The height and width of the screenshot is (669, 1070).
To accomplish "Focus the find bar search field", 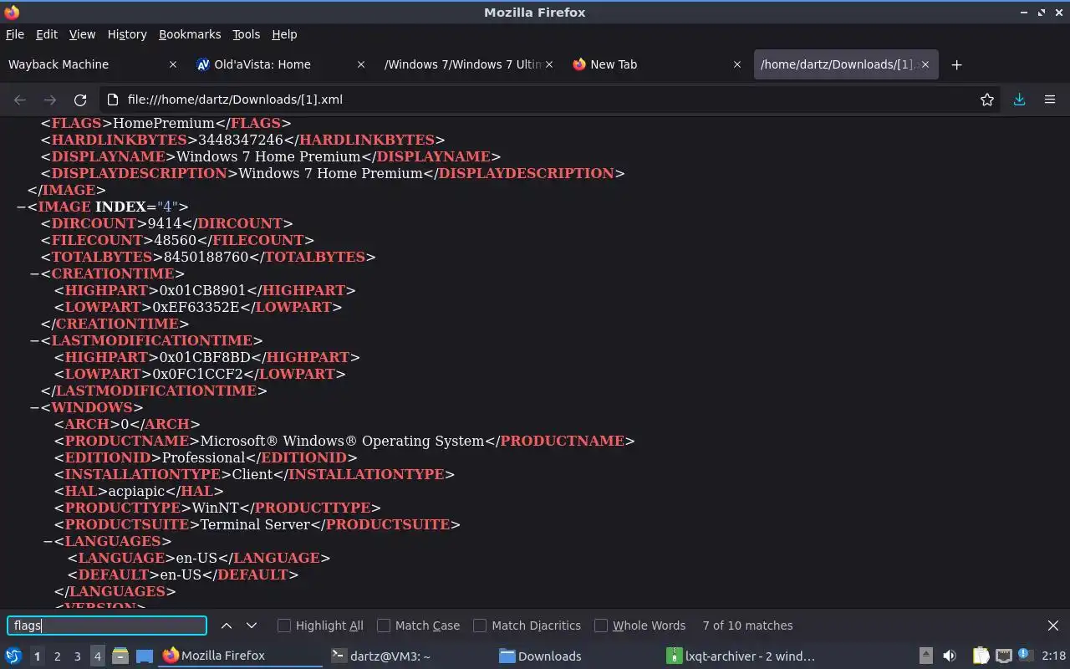I will pyautogui.click(x=107, y=626).
